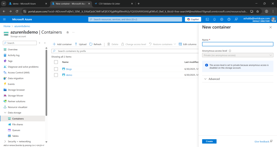277x147 pixels.
Task: Click Edit columns in toolbar
Action: point(188,44)
